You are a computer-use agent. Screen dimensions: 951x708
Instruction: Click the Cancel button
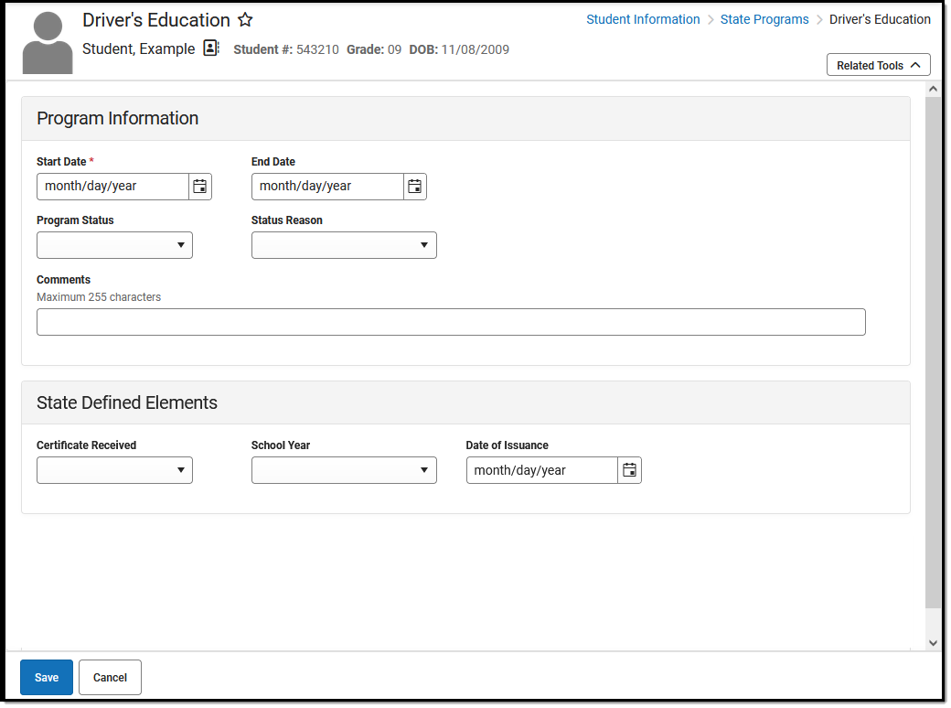[110, 678]
